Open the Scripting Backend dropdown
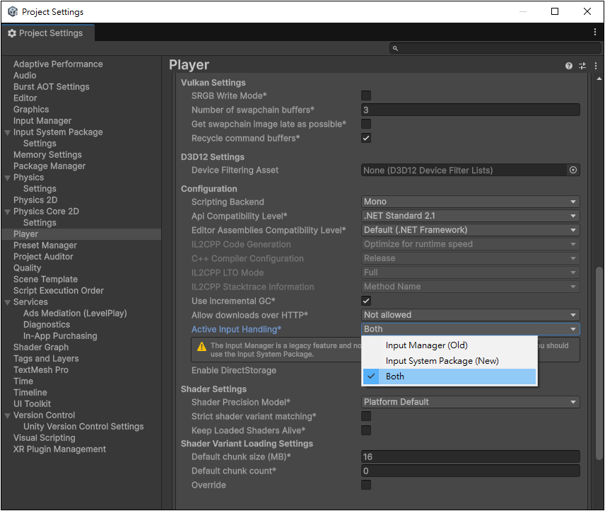 (470, 202)
